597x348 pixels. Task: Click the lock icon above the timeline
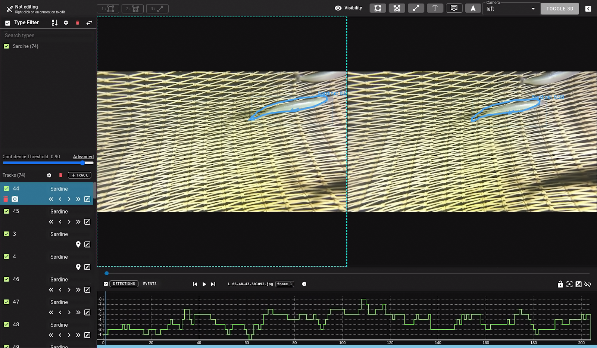560,284
